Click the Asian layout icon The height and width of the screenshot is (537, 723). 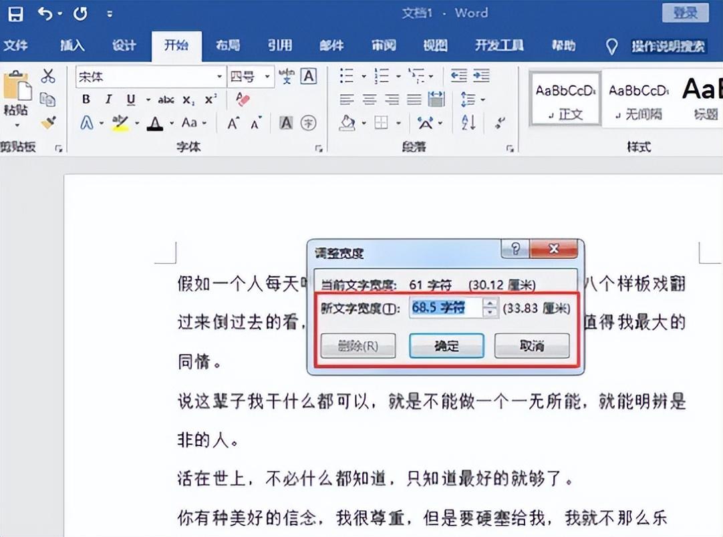tap(426, 123)
